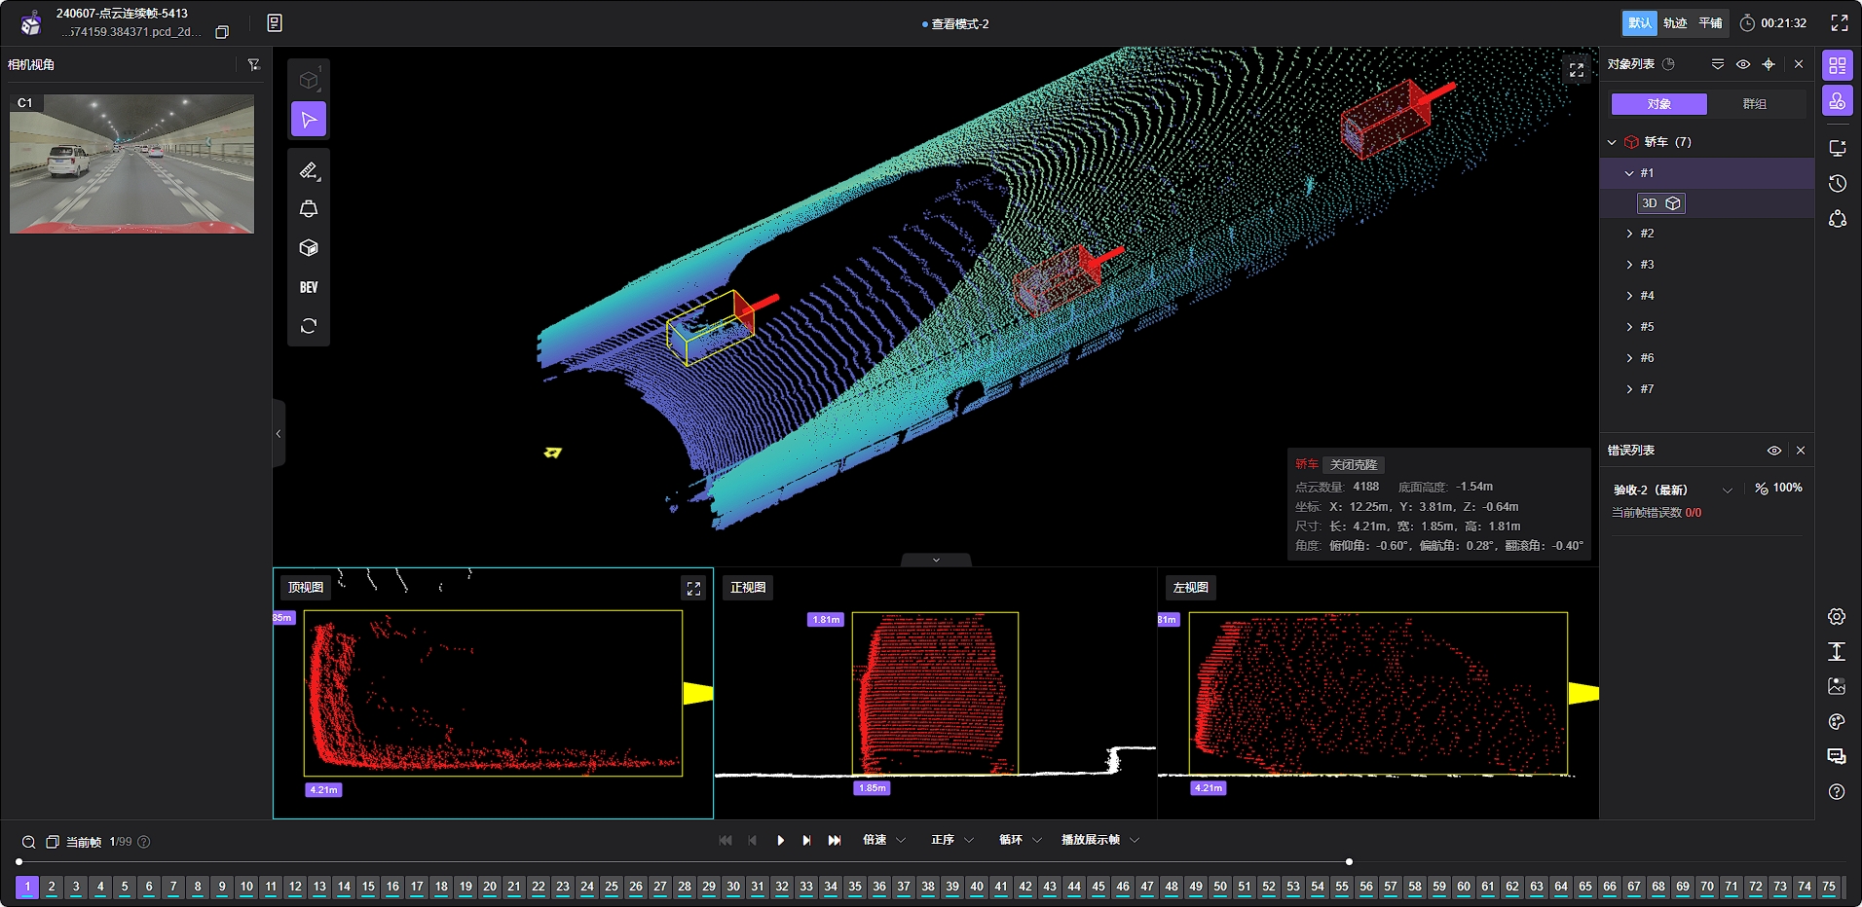The width and height of the screenshot is (1862, 907).
Task: Toggle error list visibility eye icon
Action: (x=1774, y=451)
